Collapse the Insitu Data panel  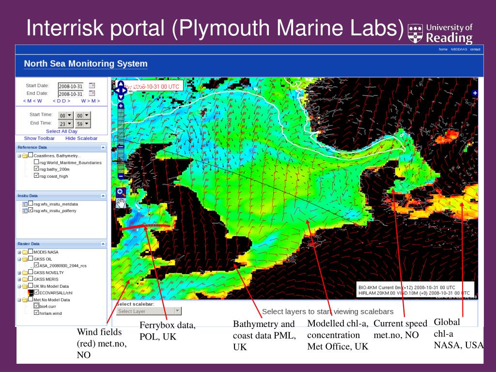point(103,196)
